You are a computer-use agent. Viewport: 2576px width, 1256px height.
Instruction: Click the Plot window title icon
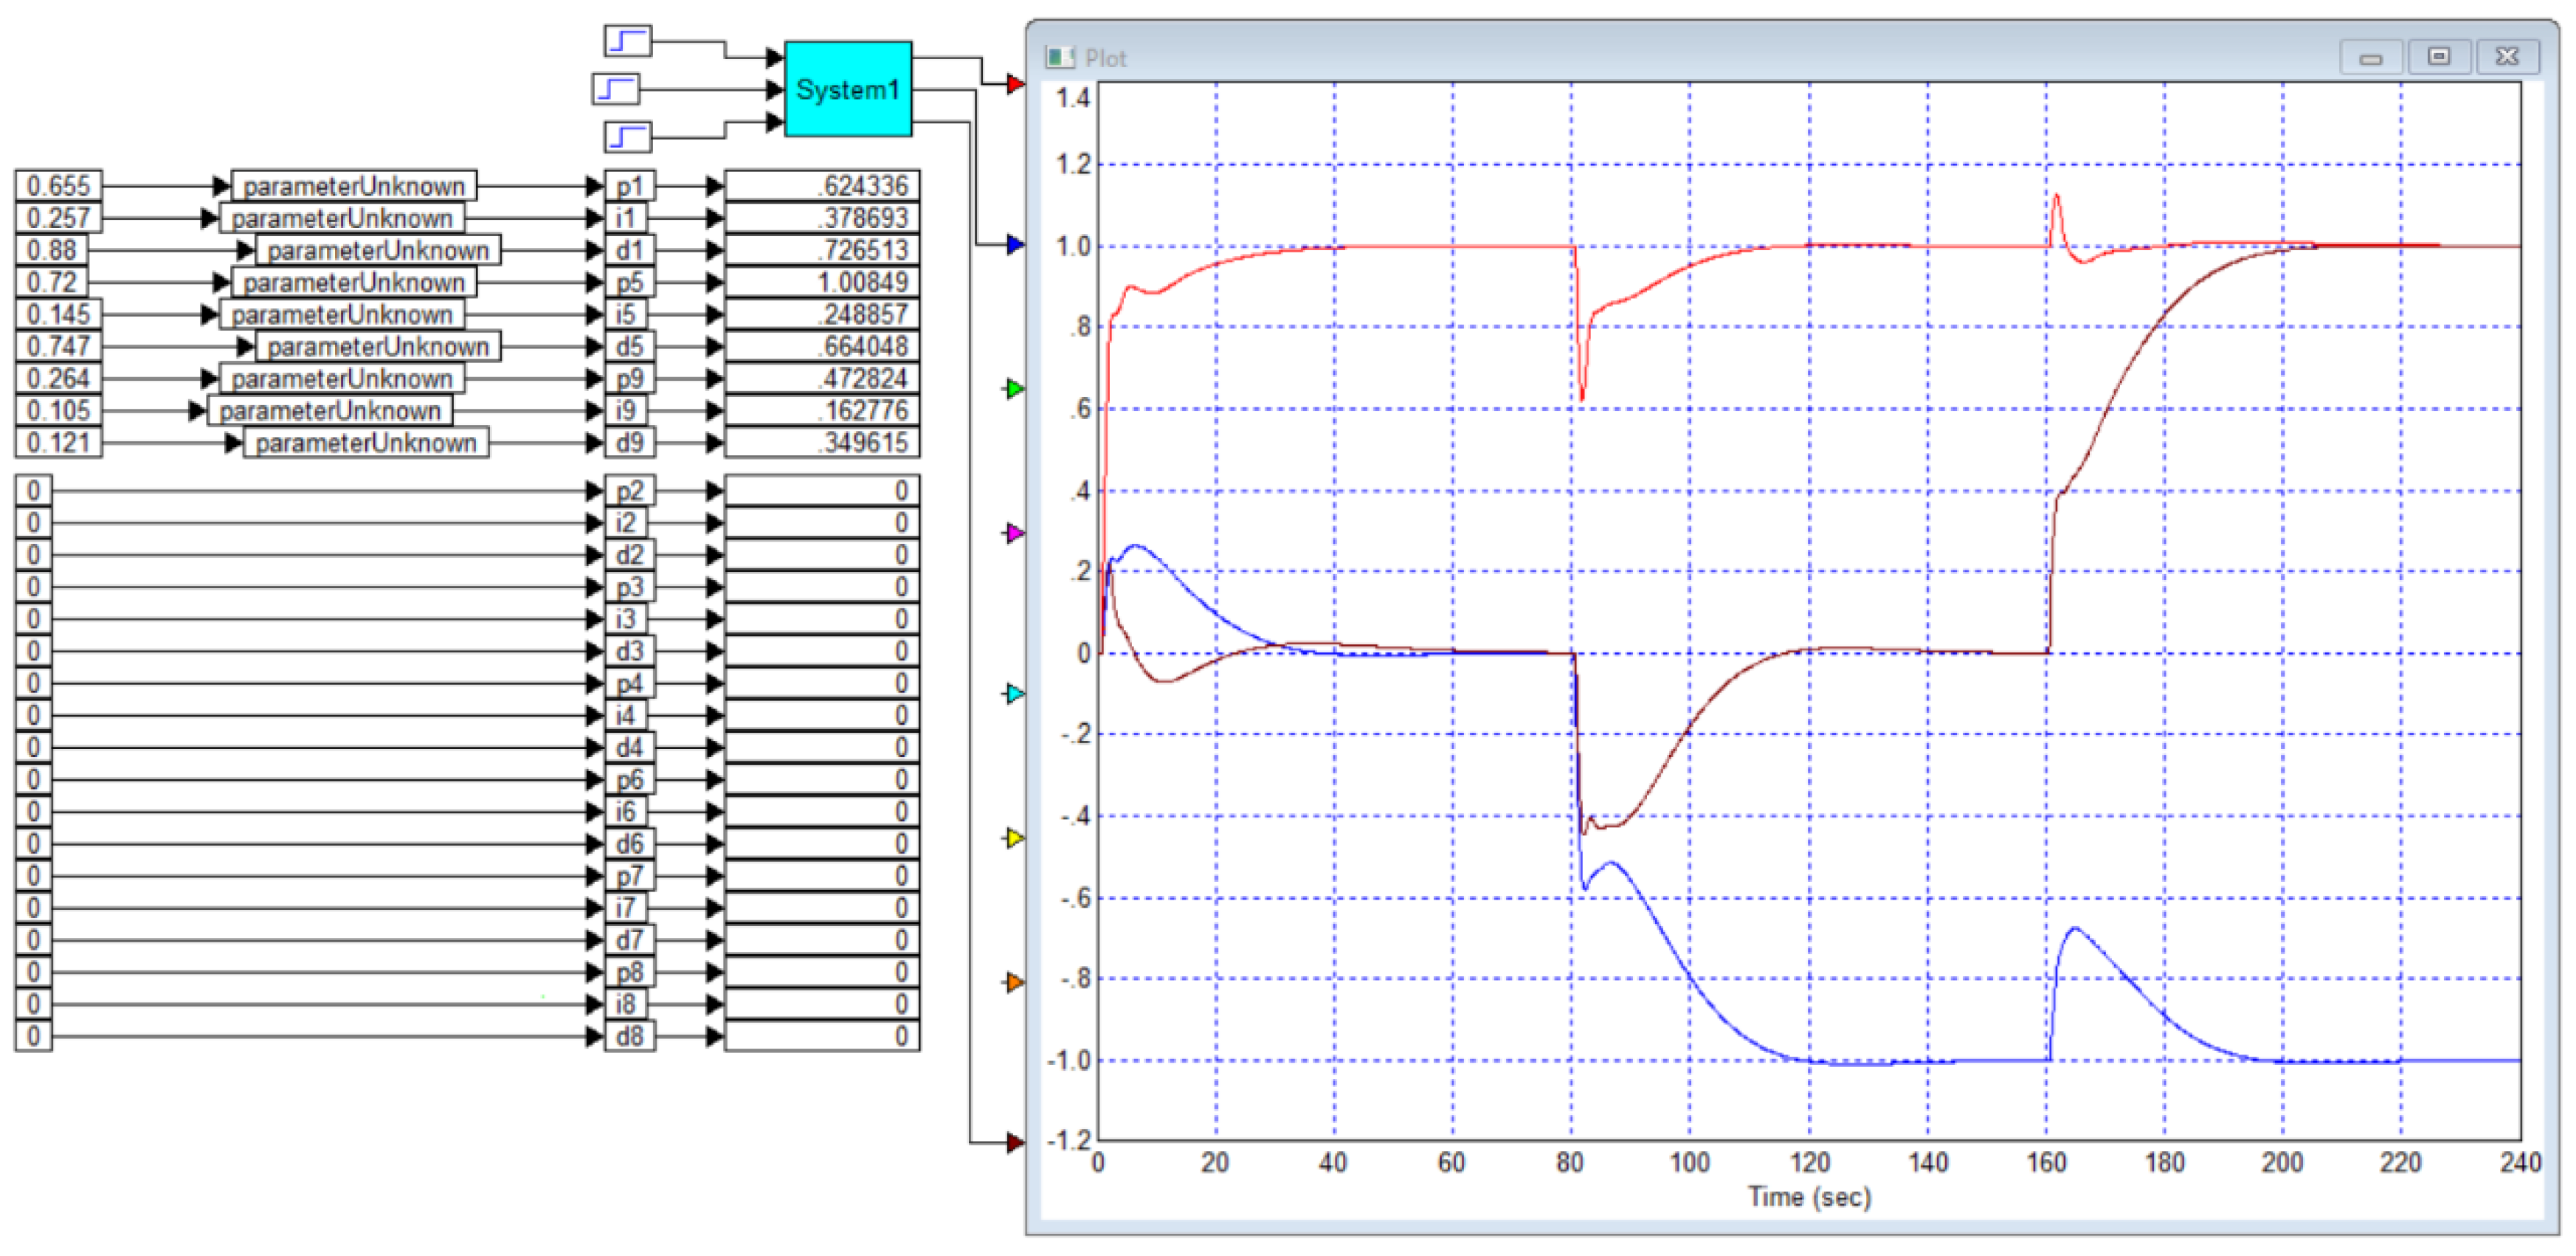tap(1059, 58)
